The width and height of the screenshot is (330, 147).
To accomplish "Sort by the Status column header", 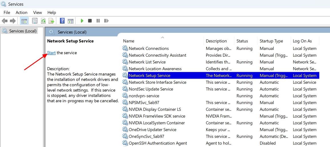I will [246, 41].
